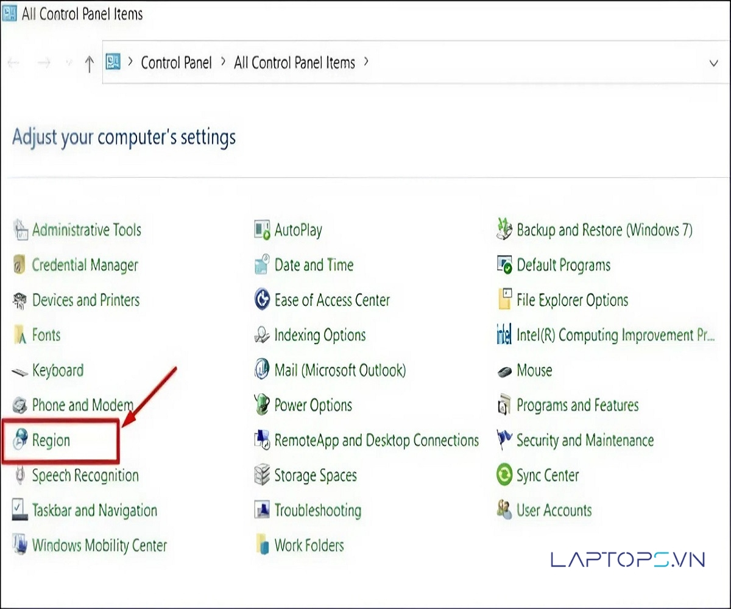
Task: Open the Ease of Access Center icon
Action: [262, 300]
